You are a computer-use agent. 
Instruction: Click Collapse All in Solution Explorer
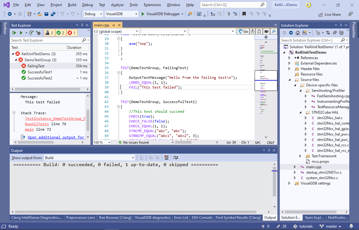point(335,33)
